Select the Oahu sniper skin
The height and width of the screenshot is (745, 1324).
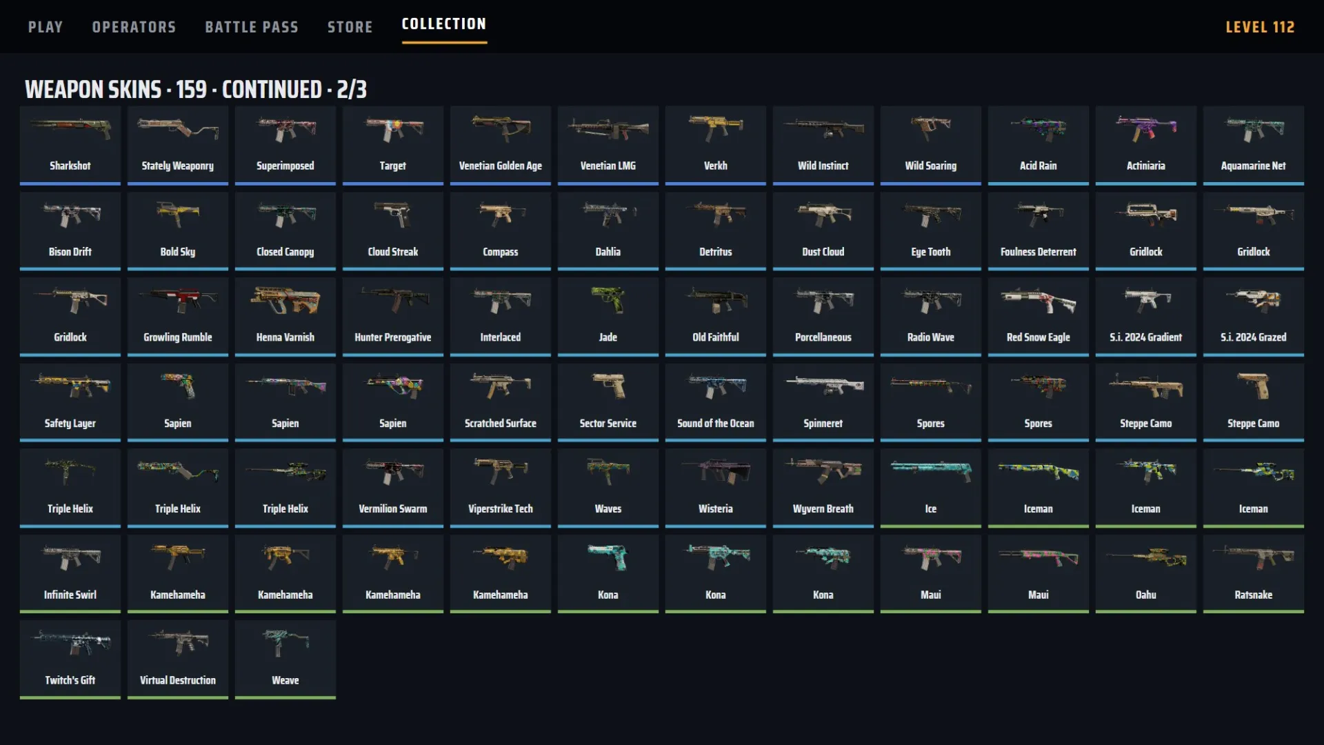point(1145,574)
